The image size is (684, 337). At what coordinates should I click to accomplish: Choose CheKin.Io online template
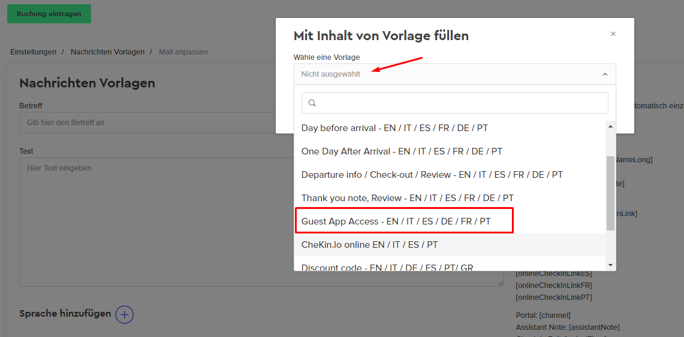click(450, 245)
